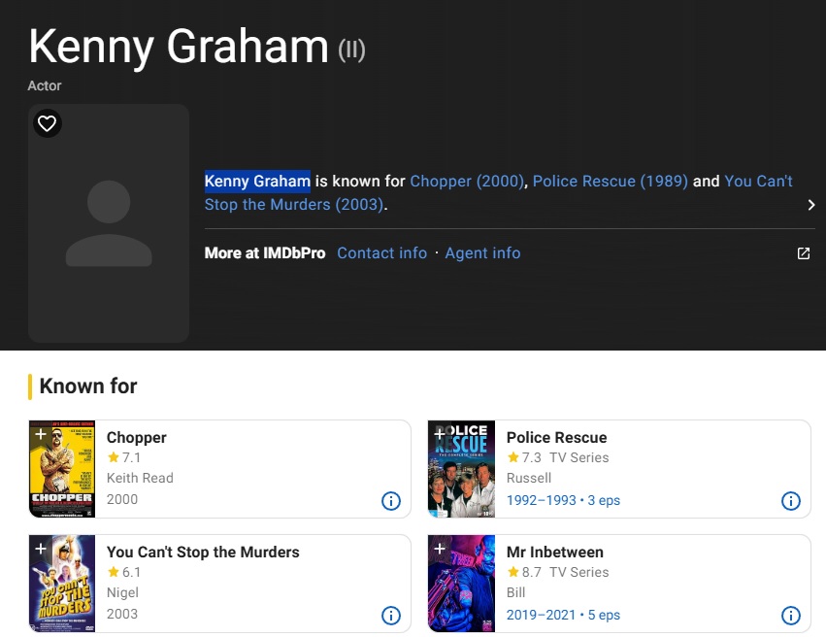This screenshot has width=826, height=637.
Task: Click the Known for section heading
Action: 88,386
